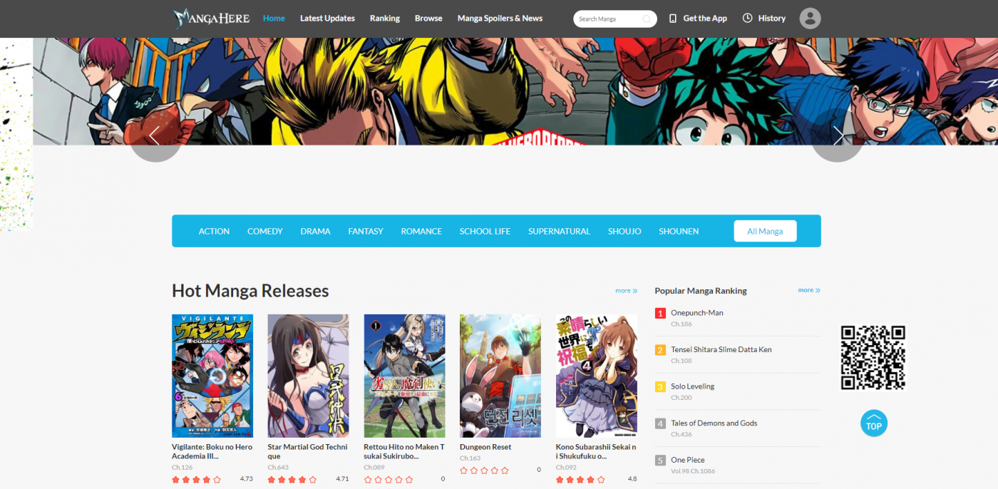Image resolution: width=998 pixels, height=489 pixels.
Task: Select the ACTION genre tab
Action: tap(214, 231)
